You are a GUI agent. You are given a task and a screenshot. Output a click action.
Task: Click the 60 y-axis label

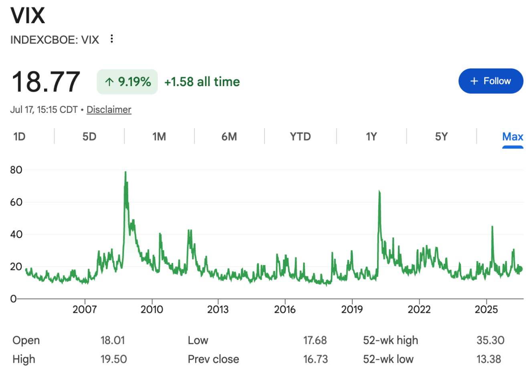click(16, 202)
